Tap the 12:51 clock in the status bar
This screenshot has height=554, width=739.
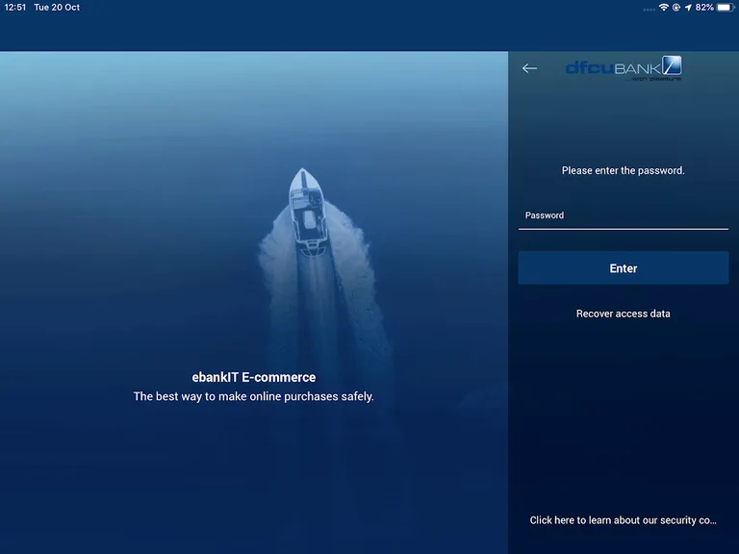15,8
